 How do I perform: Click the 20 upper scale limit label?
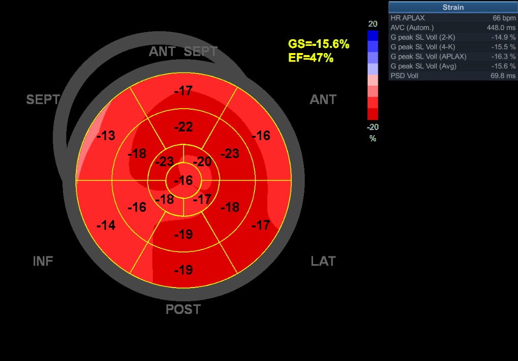(373, 24)
